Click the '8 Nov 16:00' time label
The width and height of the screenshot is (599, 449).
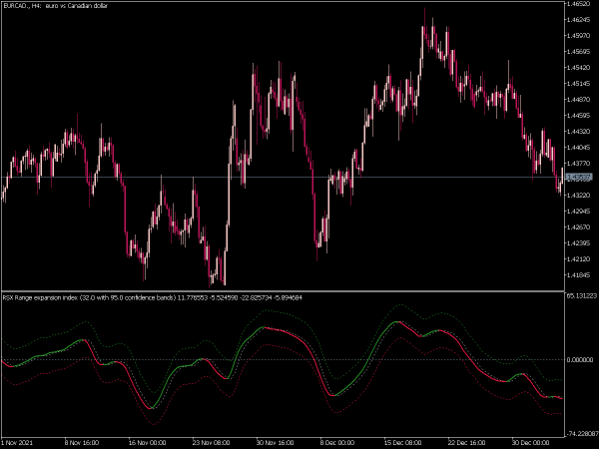click(x=82, y=442)
